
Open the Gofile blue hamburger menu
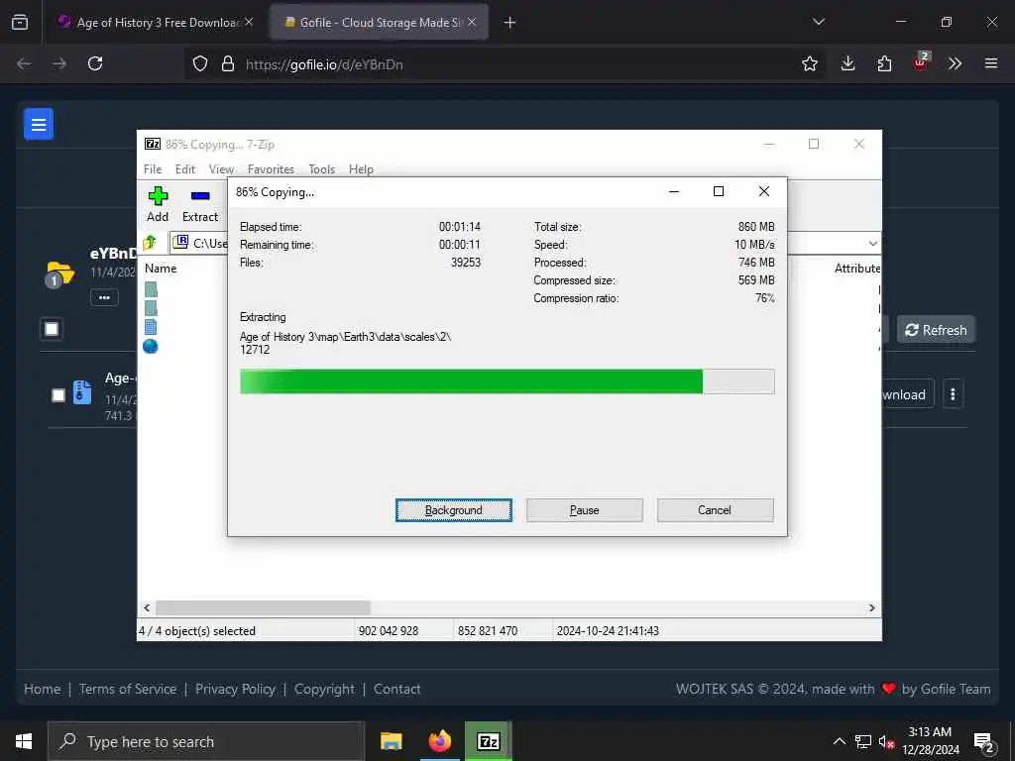tap(39, 124)
